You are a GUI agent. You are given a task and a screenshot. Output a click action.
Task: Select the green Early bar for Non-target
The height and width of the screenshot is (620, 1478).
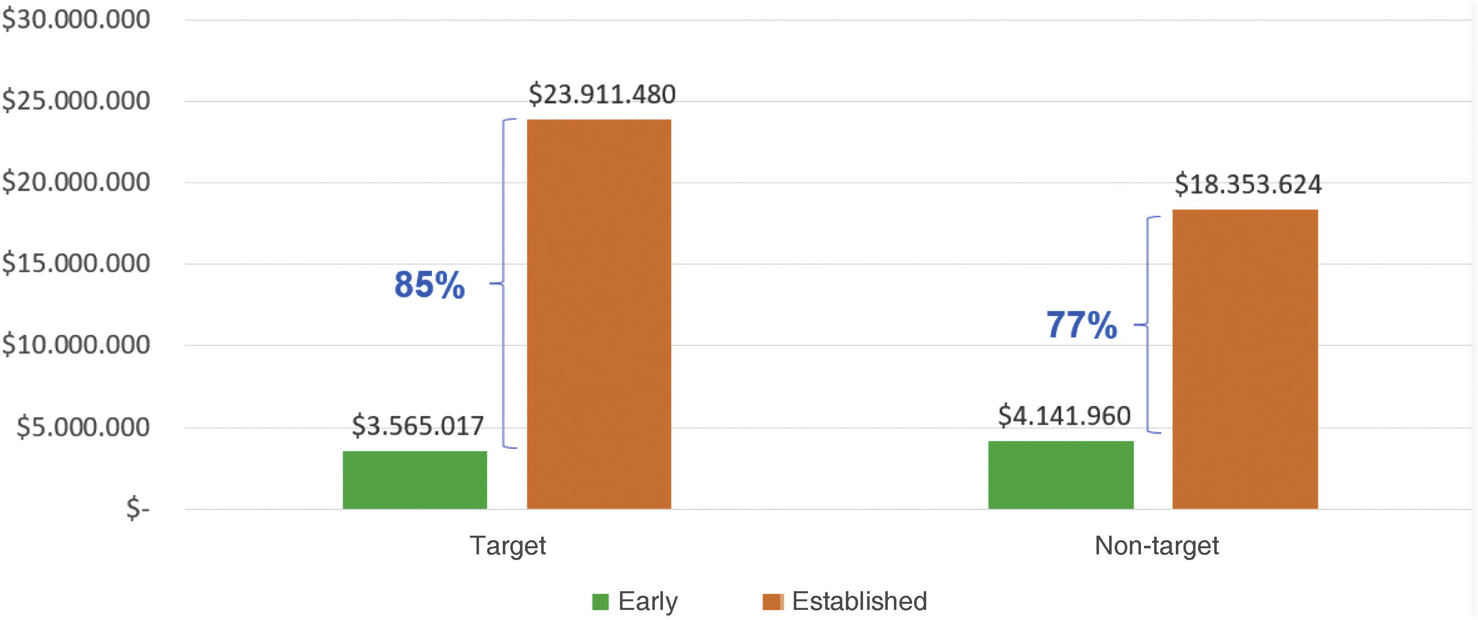[1061, 475]
